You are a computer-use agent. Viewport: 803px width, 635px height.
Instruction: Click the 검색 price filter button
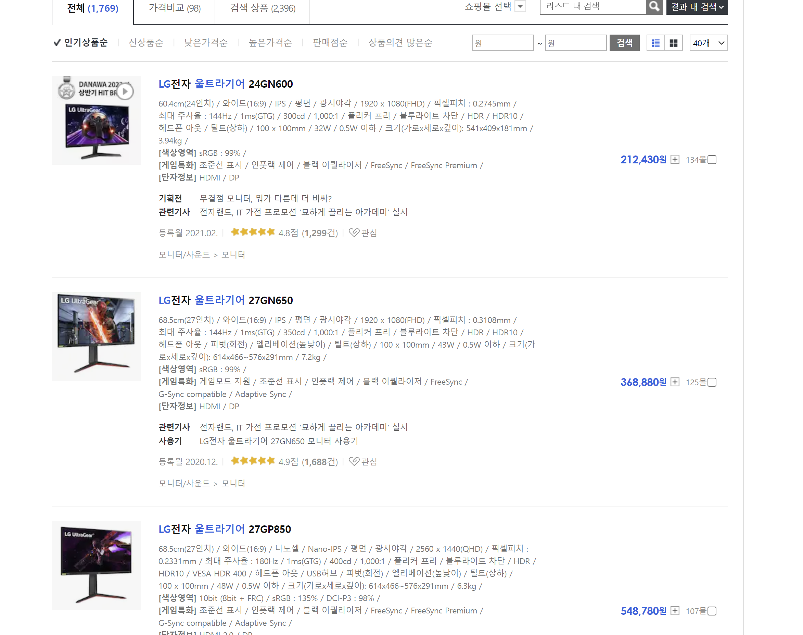point(624,43)
